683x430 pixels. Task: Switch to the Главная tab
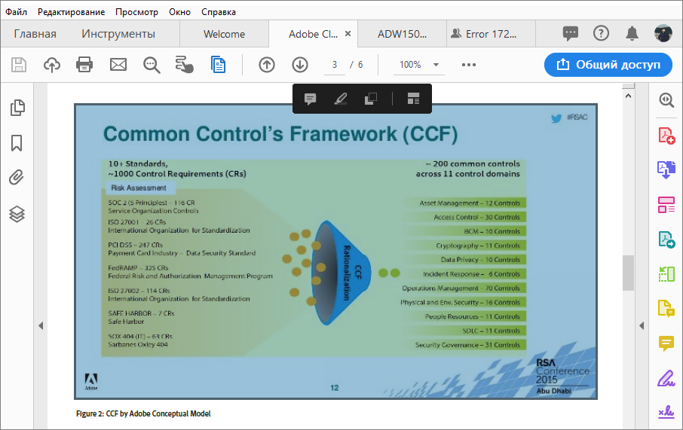(x=35, y=34)
